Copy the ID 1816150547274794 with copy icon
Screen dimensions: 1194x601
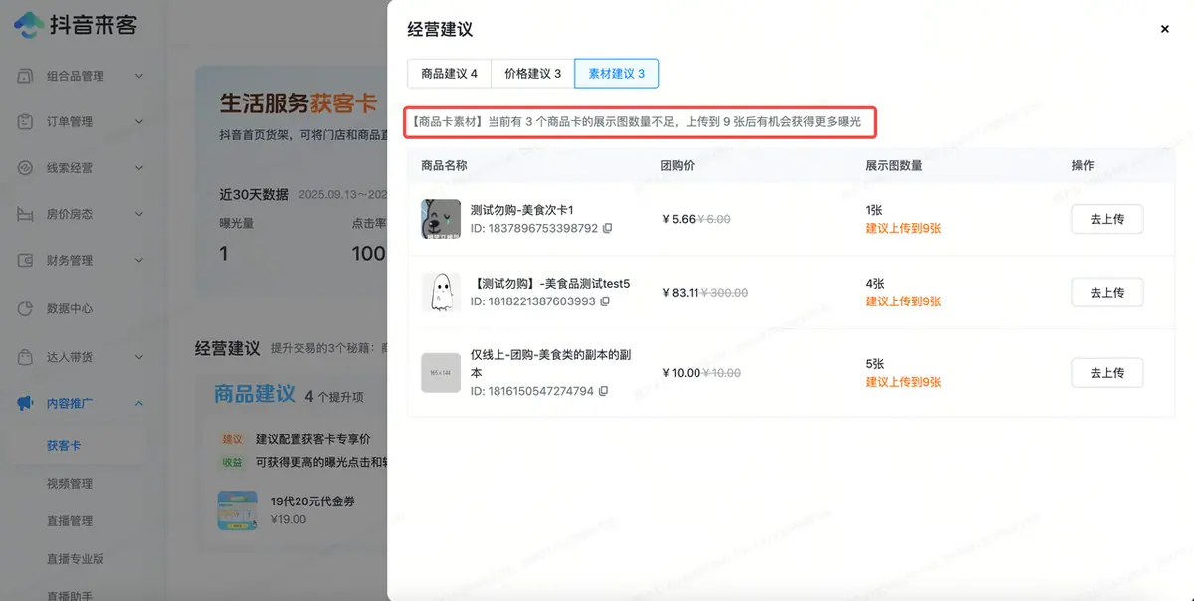[603, 391]
